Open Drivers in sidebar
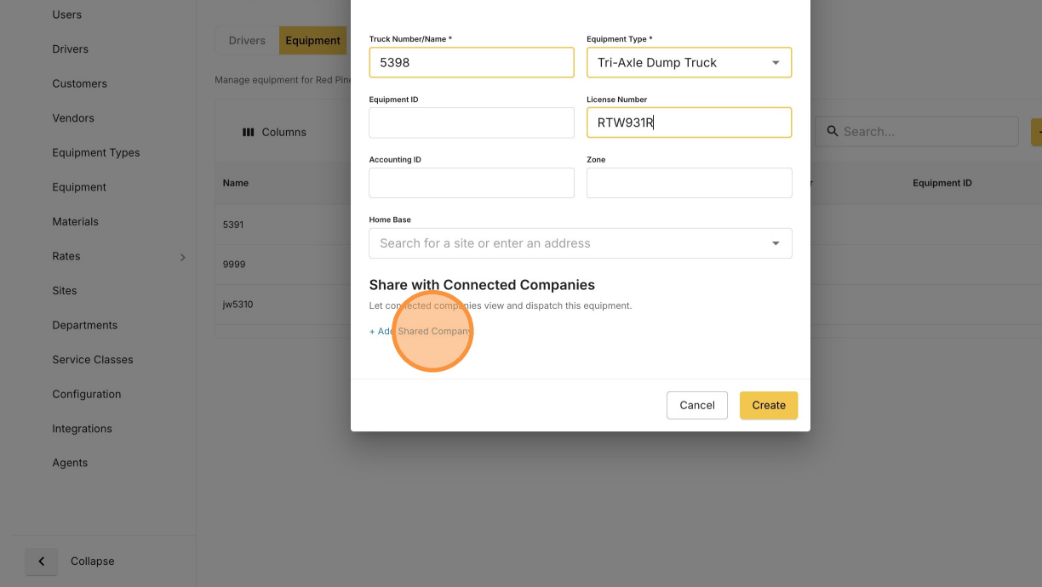This screenshot has height=587, width=1042. point(70,49)
